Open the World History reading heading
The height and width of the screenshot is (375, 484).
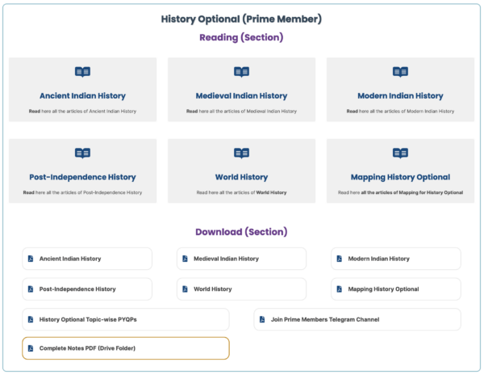pyautogui.click(x=241, y=177)
